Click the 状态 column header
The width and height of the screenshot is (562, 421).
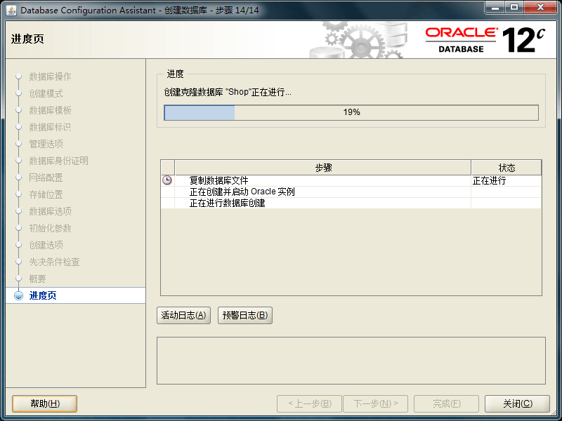[x=506, y=168]
